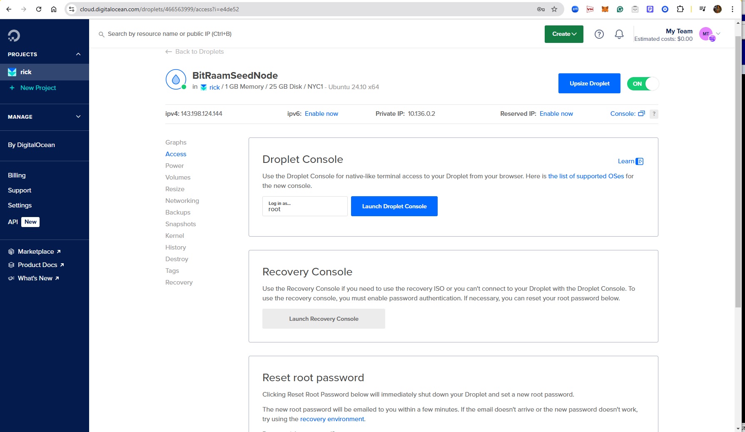Expand the MANAGE section
This screenshot has height=432, width=745.
[78, 117]
